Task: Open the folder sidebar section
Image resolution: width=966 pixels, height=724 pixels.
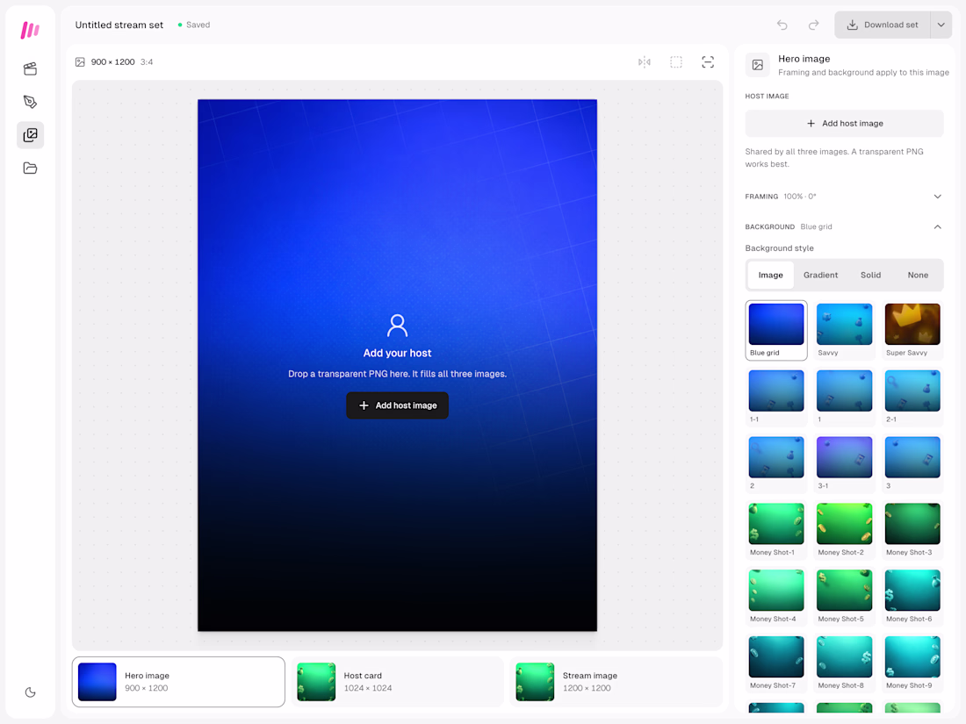Action: click(30, 168)
